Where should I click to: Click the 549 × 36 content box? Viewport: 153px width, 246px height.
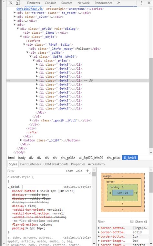pos(123,193)
